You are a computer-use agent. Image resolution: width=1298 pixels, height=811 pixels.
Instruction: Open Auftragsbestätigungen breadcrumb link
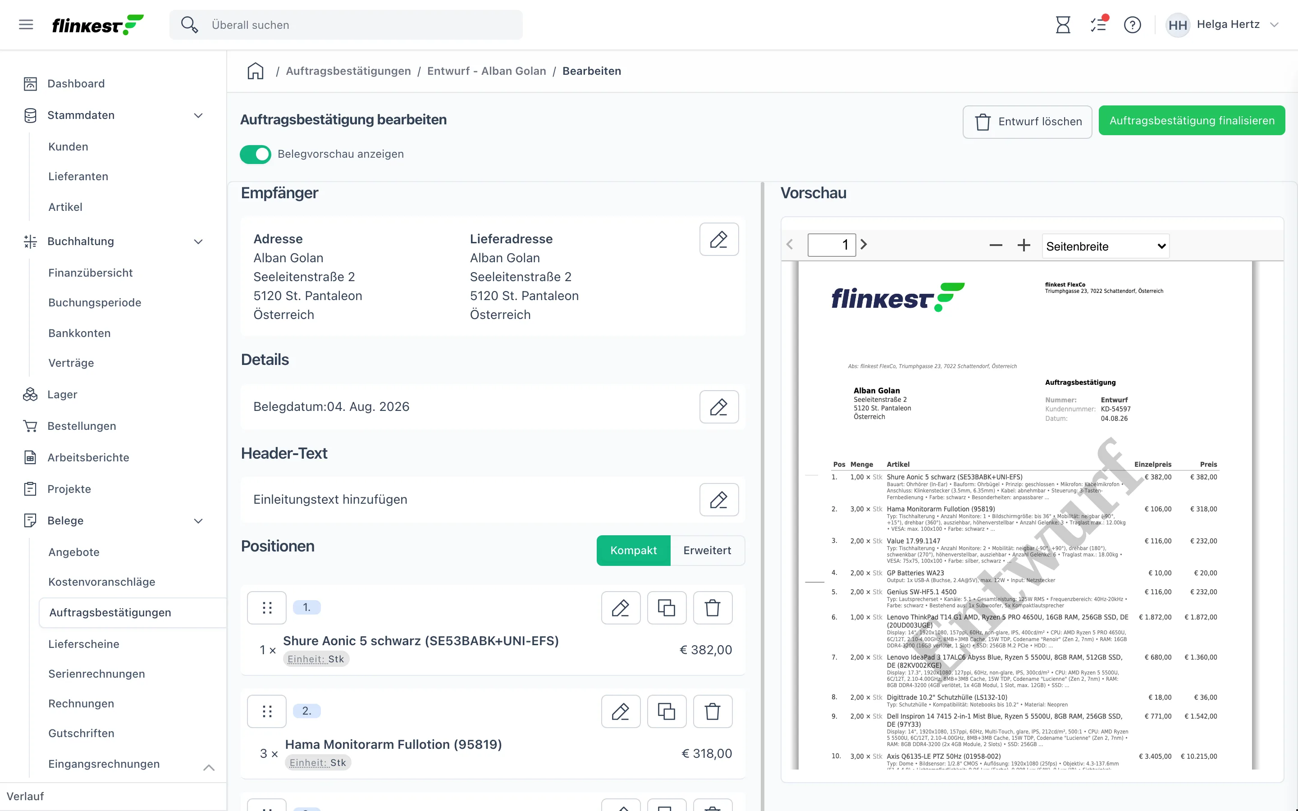coord(348,71)
